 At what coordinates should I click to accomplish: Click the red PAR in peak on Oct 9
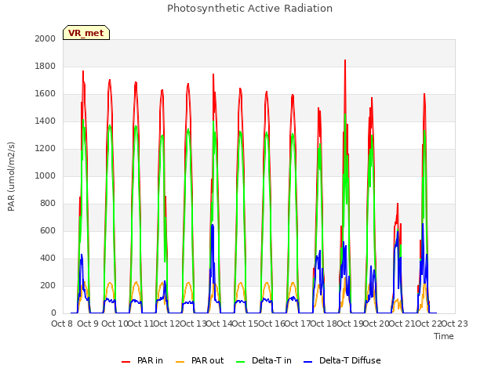tap(83, 71)
